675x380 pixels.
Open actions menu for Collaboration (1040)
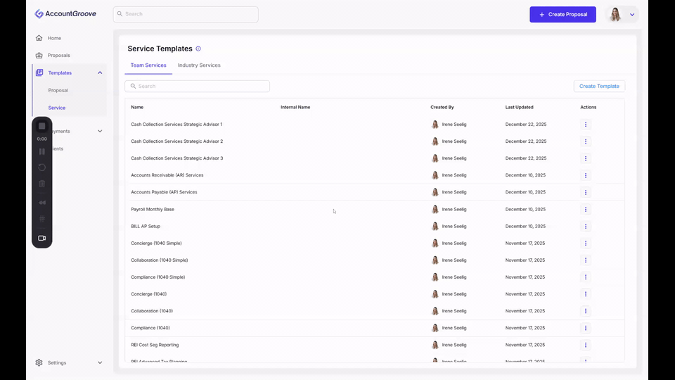pos(586,310)
